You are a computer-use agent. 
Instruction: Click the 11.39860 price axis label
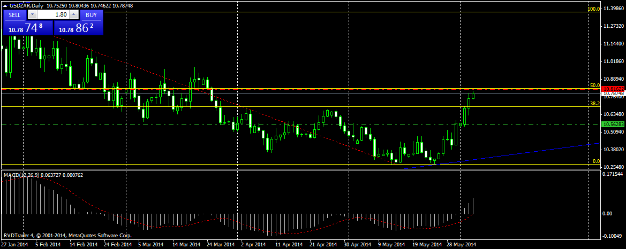[x=613, y=9]
